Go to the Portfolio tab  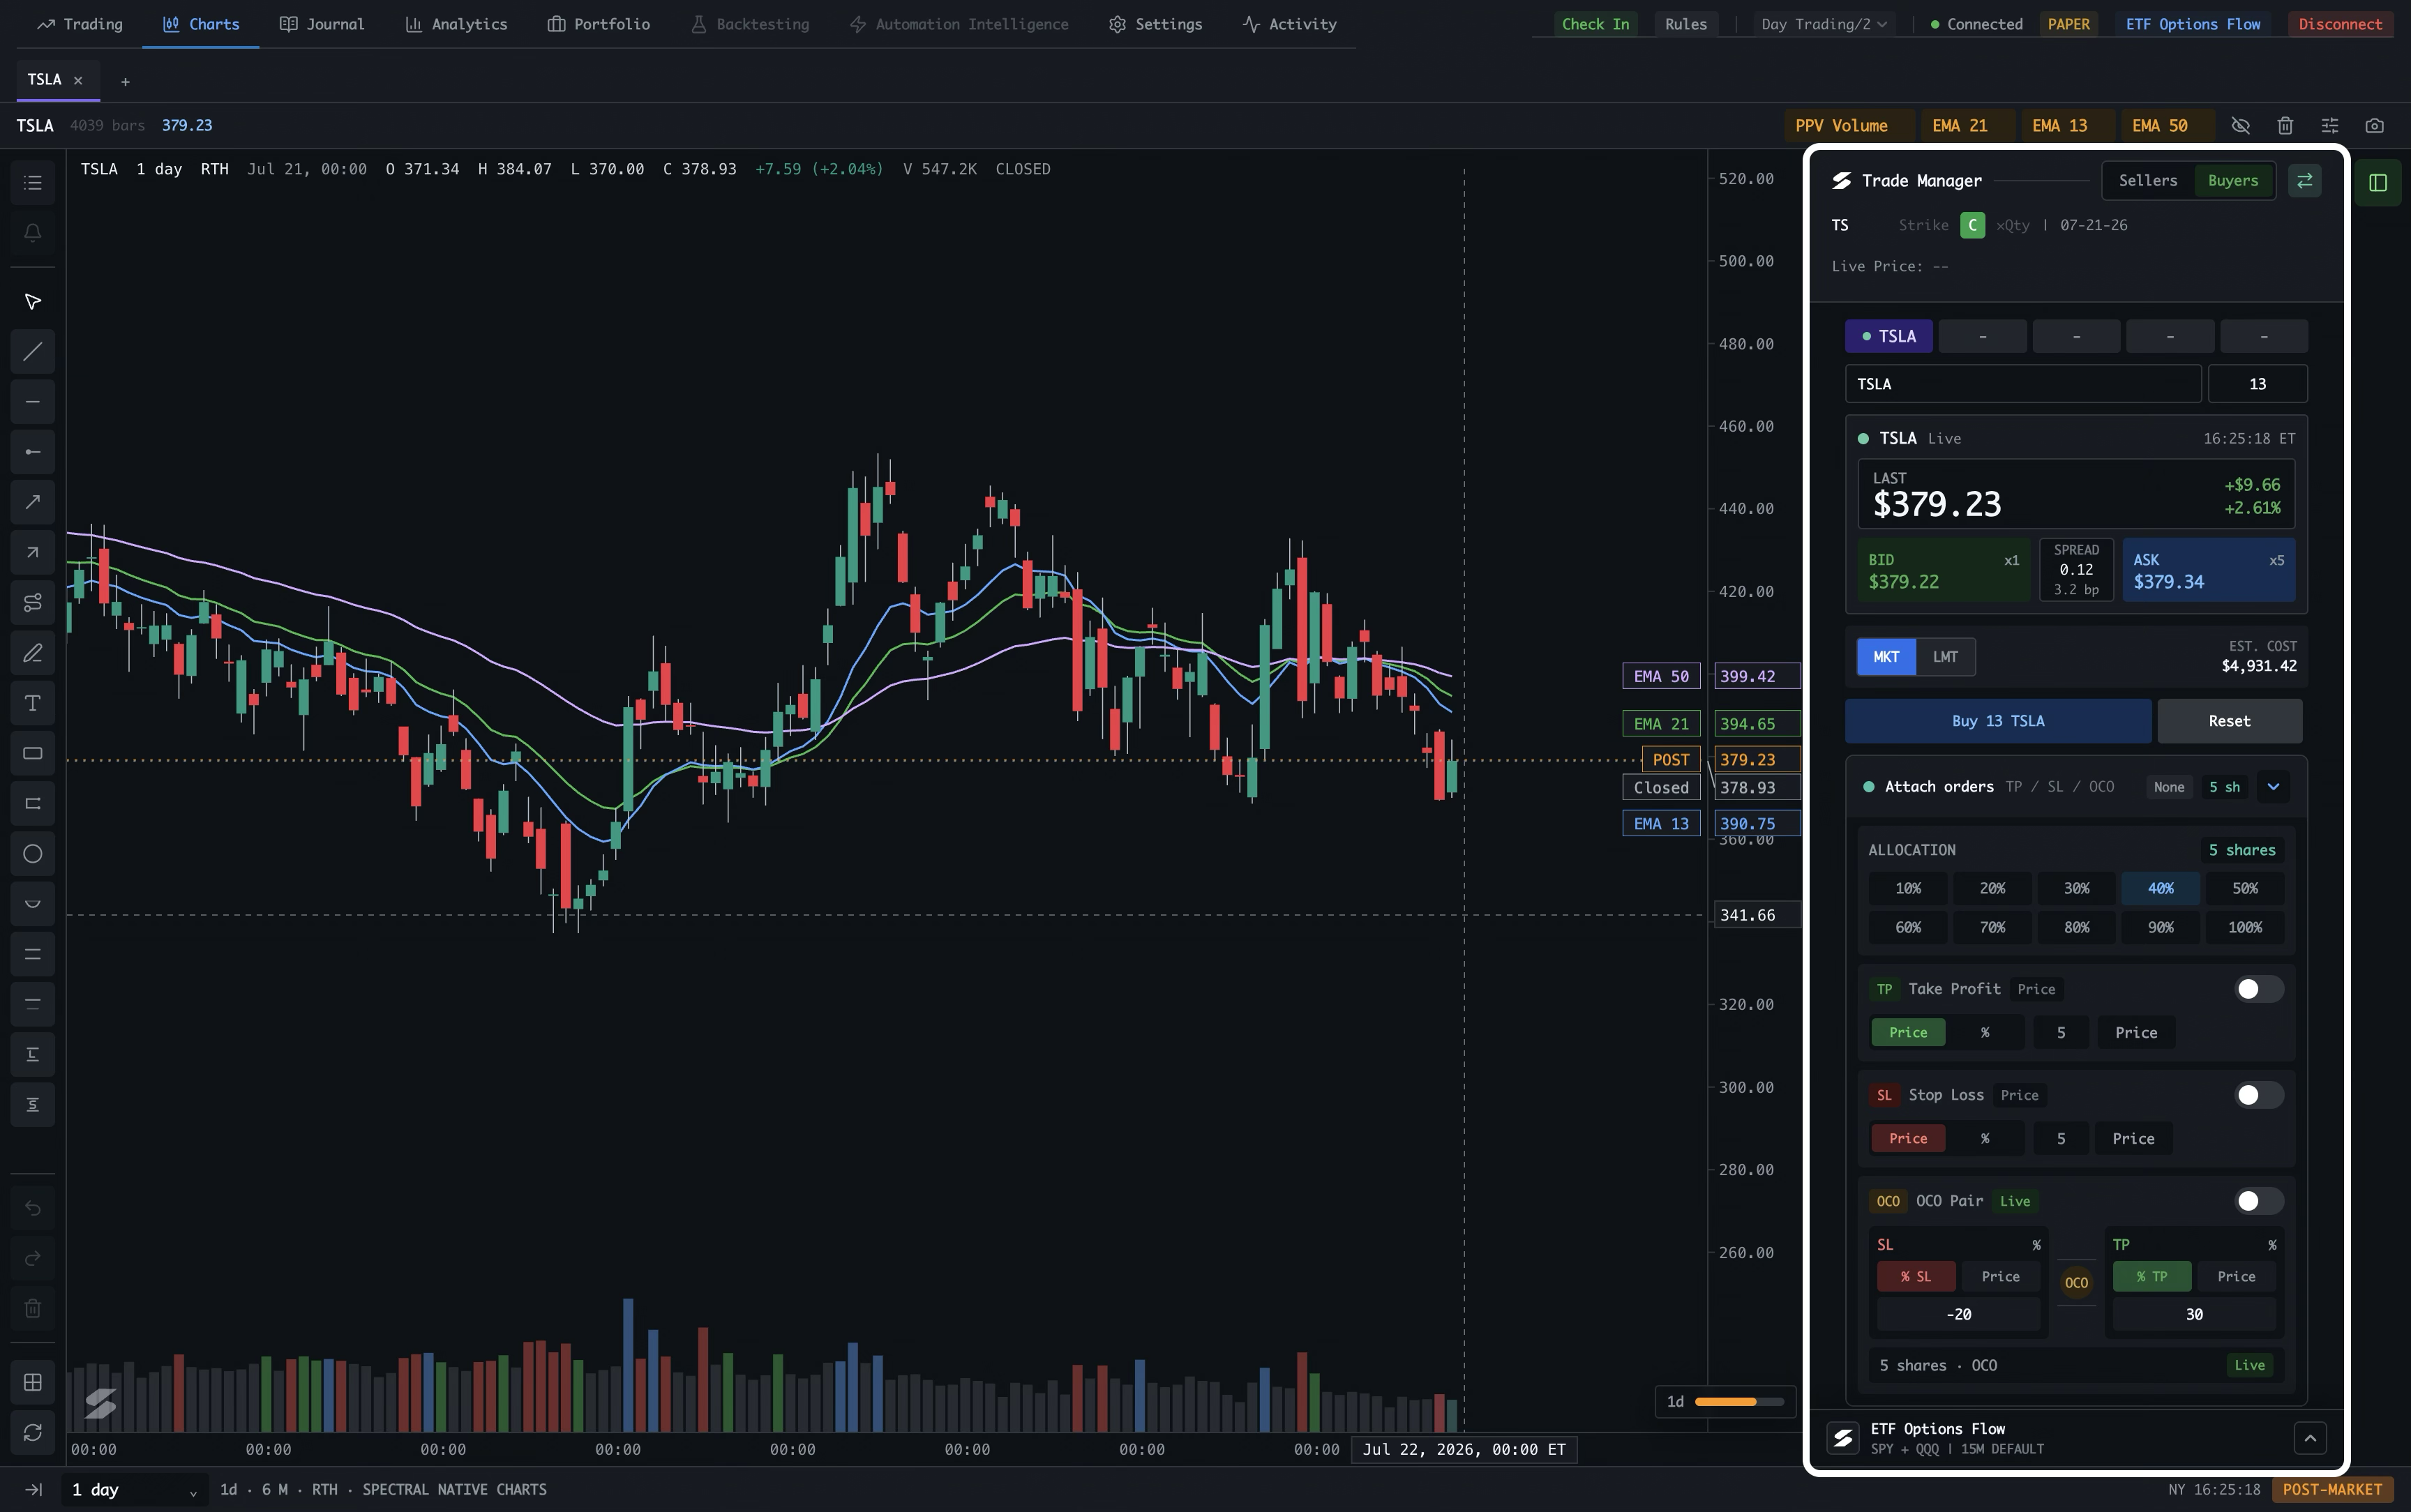click(599, 24)
